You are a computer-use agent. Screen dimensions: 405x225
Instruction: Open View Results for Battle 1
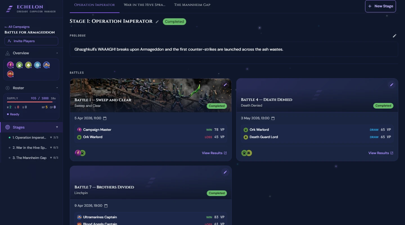pyautogui.click(x=214, y=153)
